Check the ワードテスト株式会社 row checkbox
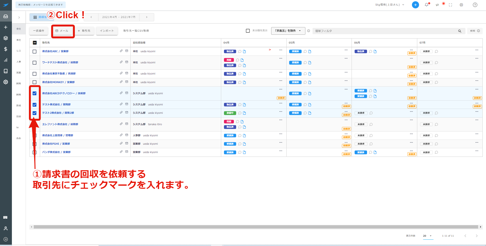This screenshot has width=486, height=246. pyautogui.click(x=34, y=63)
